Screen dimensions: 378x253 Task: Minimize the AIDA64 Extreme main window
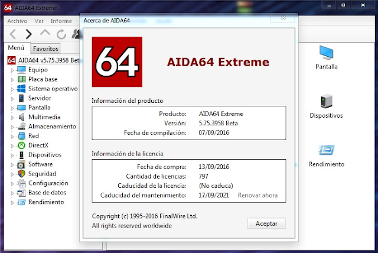click(x=330, y=5)
